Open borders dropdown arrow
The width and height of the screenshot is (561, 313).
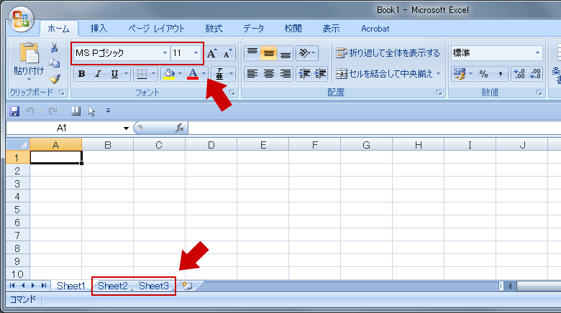[153, 74]
